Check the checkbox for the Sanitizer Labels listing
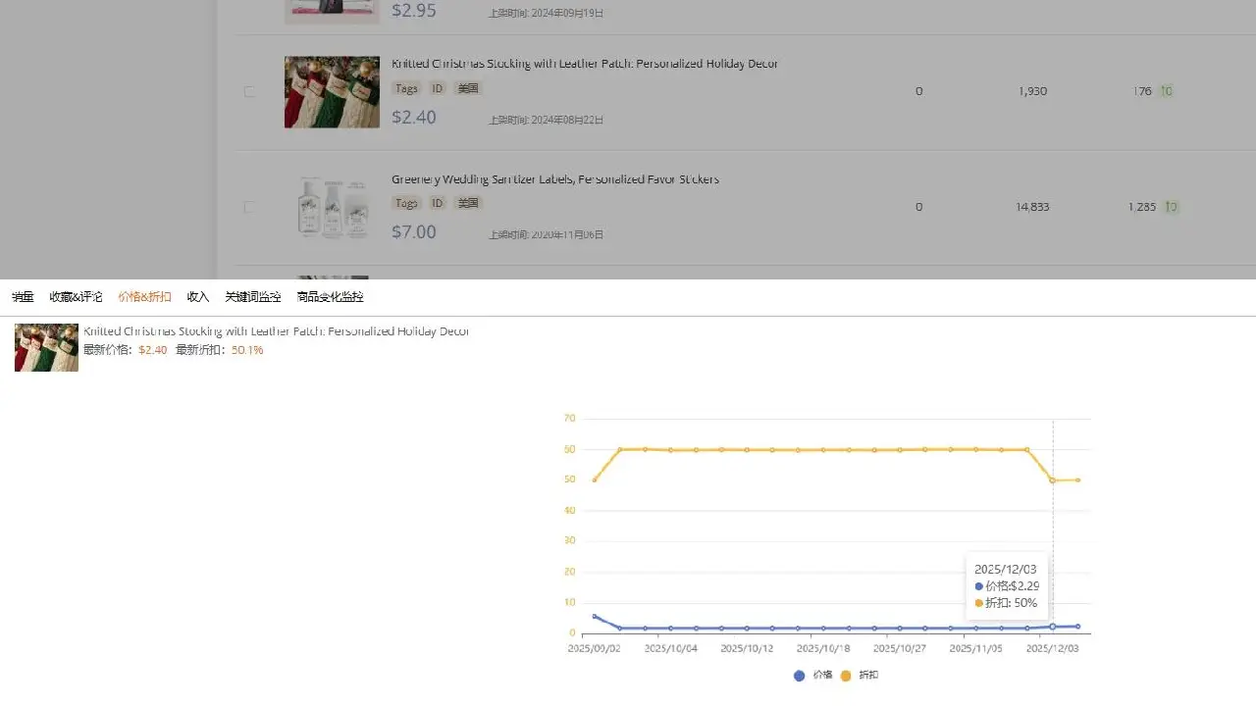1256x706 pixels. pyautogui.click(x=249, y=207)
